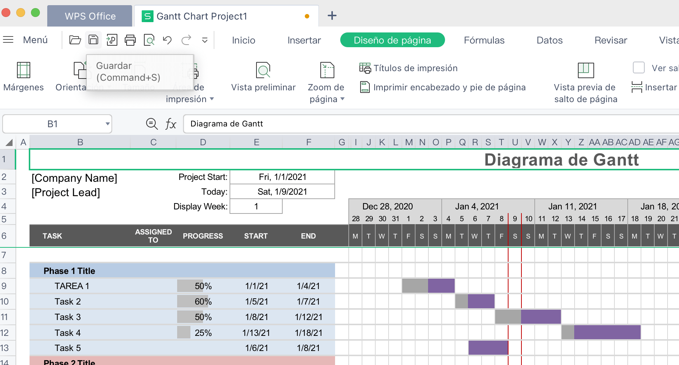Expand the Name Box dropdown arrow

point(107,124)
